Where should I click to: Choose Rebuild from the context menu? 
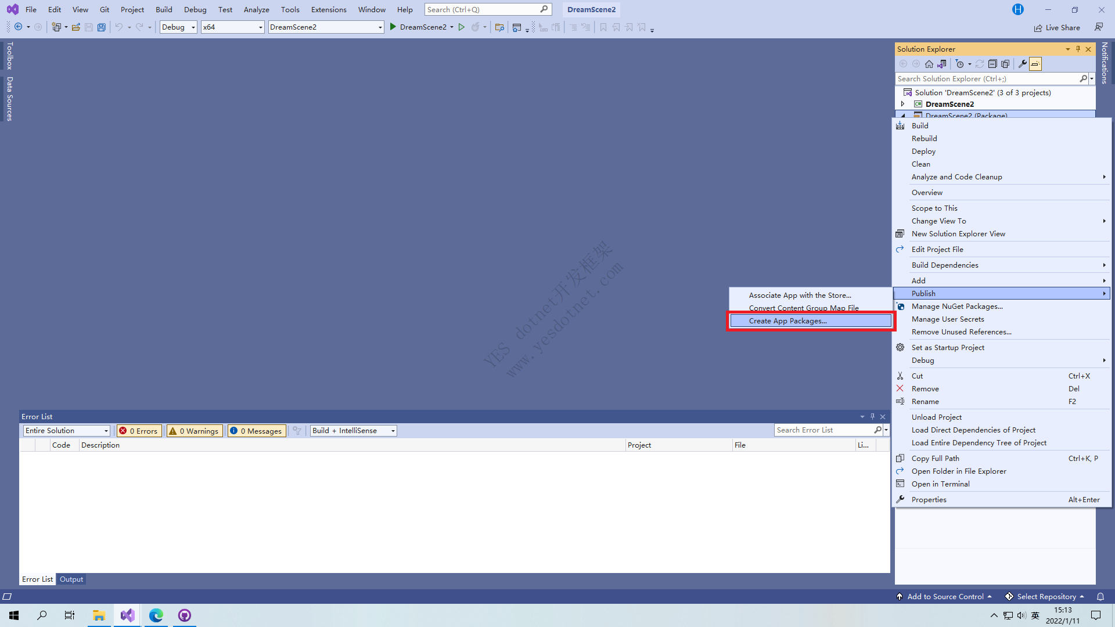point(1002,139)
